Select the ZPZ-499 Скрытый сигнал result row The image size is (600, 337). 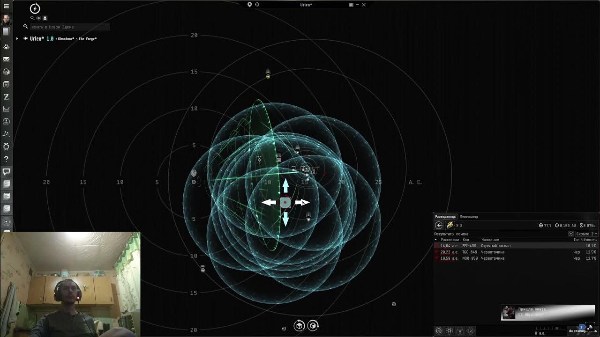click(x=516, y=246)
